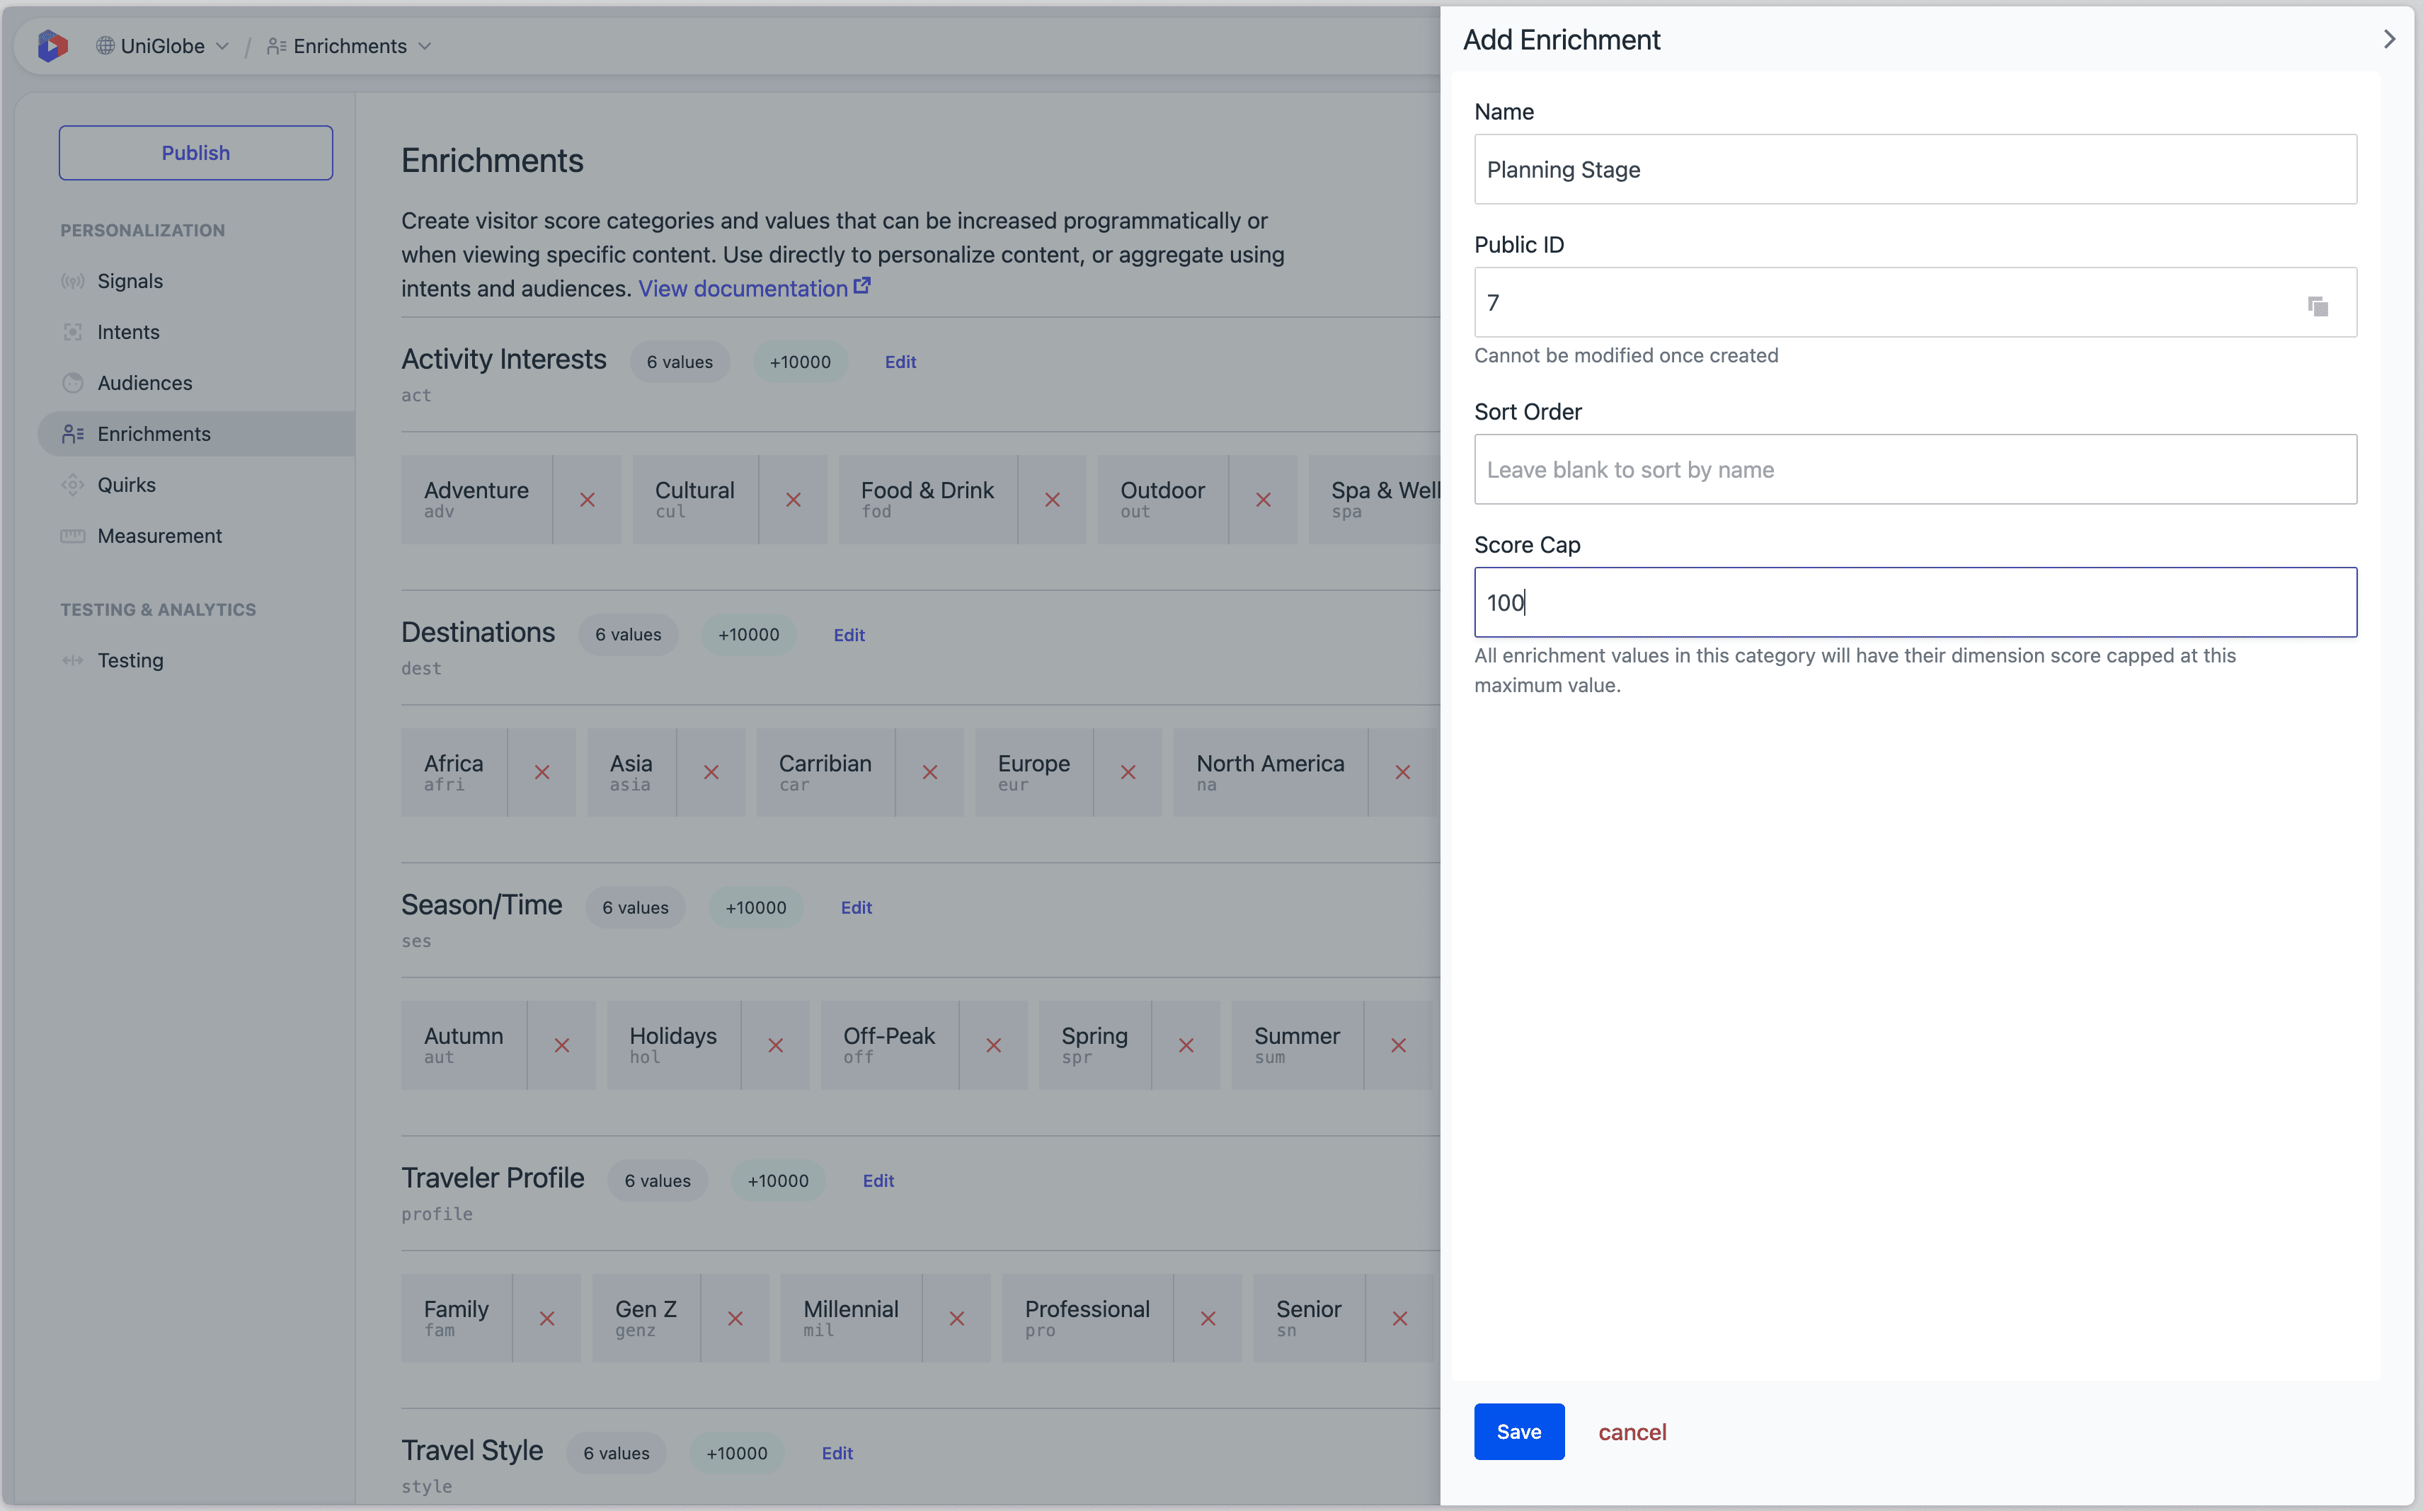Delete the Cultural enrichment value
The image size is (2423, 1511).
click(x=793, y=500)
